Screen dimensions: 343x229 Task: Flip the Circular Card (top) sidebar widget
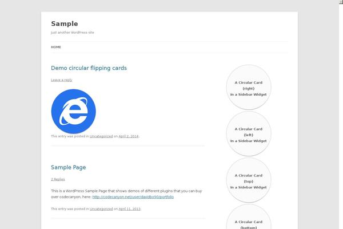point(249,180)
